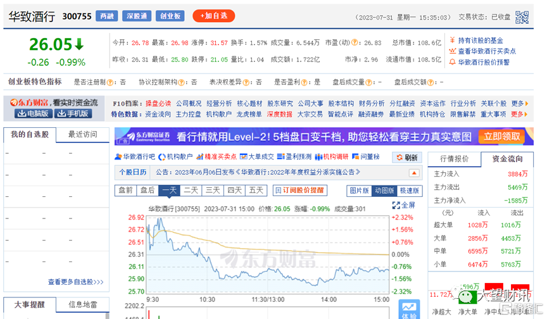Expand 更多 in the 特色数据 row
Screen dimensions: 547x319
[520, 114]
